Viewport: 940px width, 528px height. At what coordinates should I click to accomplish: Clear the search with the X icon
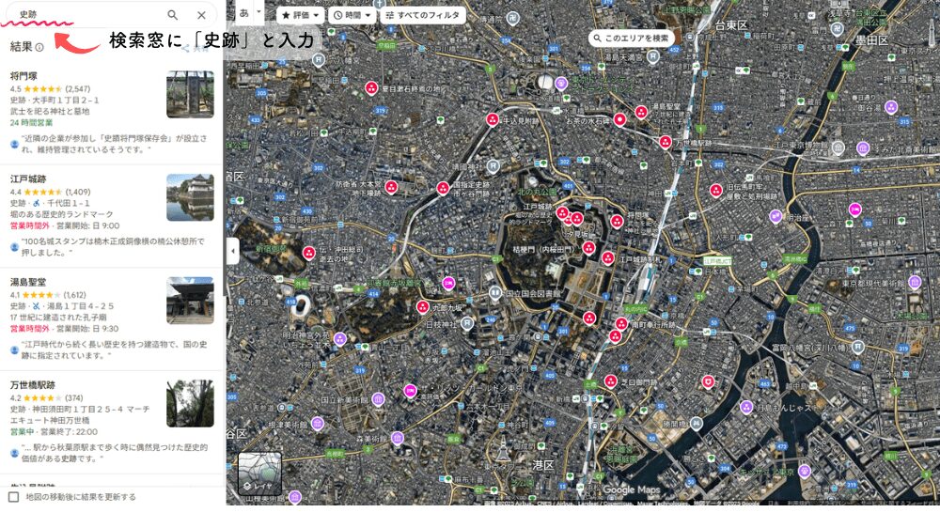click(201, 15)
